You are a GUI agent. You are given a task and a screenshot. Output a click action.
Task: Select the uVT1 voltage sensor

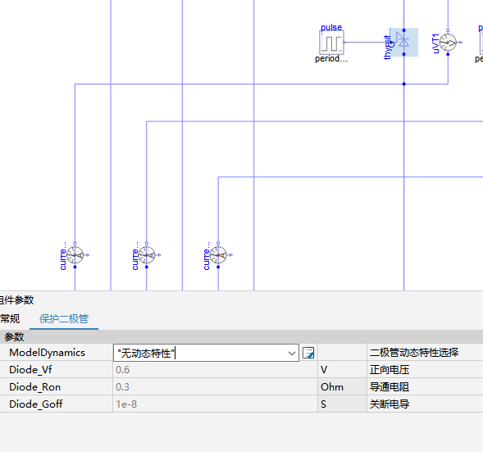(448, 43)
